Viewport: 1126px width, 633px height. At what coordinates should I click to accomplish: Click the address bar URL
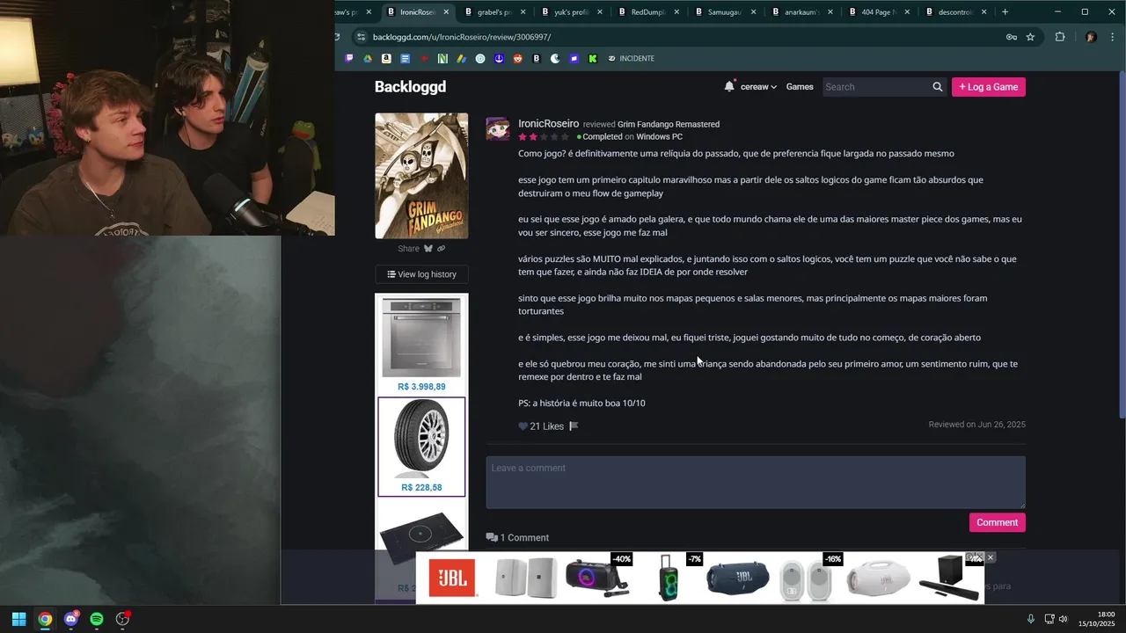coord(462,37)
